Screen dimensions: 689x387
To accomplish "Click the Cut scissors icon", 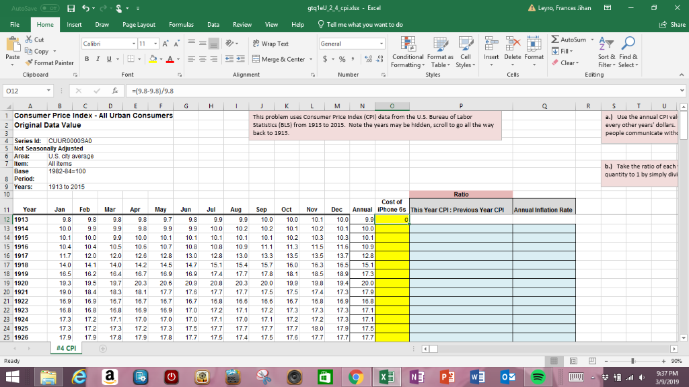I will click(x=29, y=40).
